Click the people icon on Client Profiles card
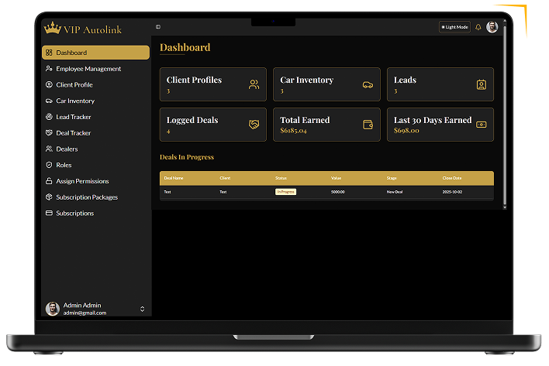 (254, 84)
